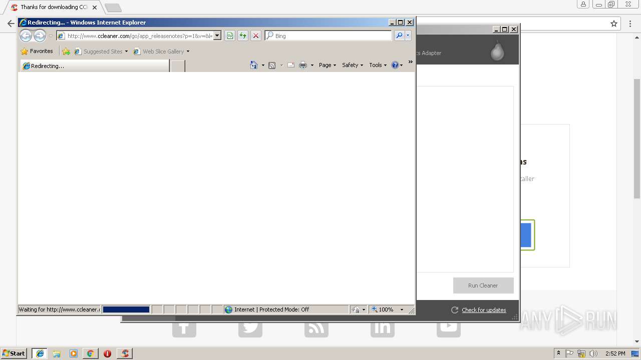Stop loading the page
This screenshot has width=641, height=360.
click(256, 36)
